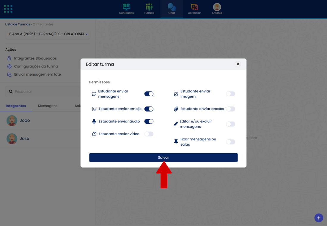The image size is (327, 226).
Task: Close the Editar turma dialog
Action: click(x=238, y=64)
